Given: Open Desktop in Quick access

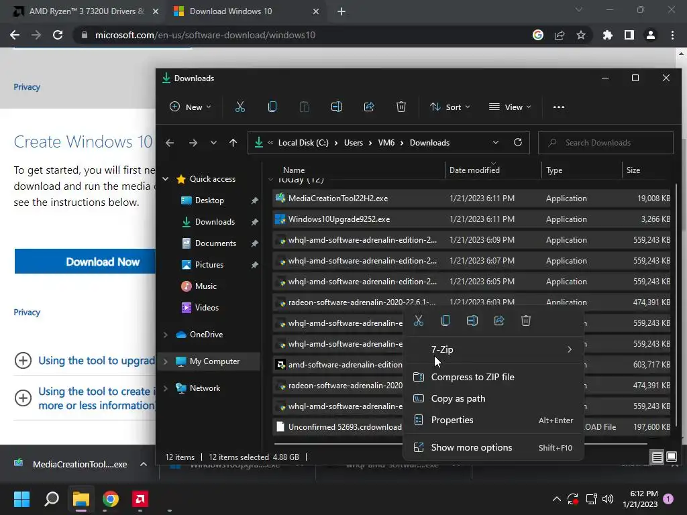Looking at the screenshot, I should [x=209, y=200].
